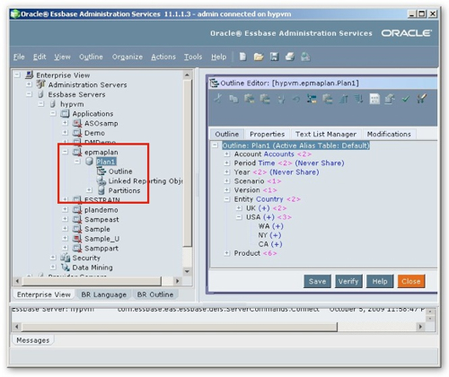This screenshot has width=449, height=377.
Task: Open the File menu
Action: point(19,57)
